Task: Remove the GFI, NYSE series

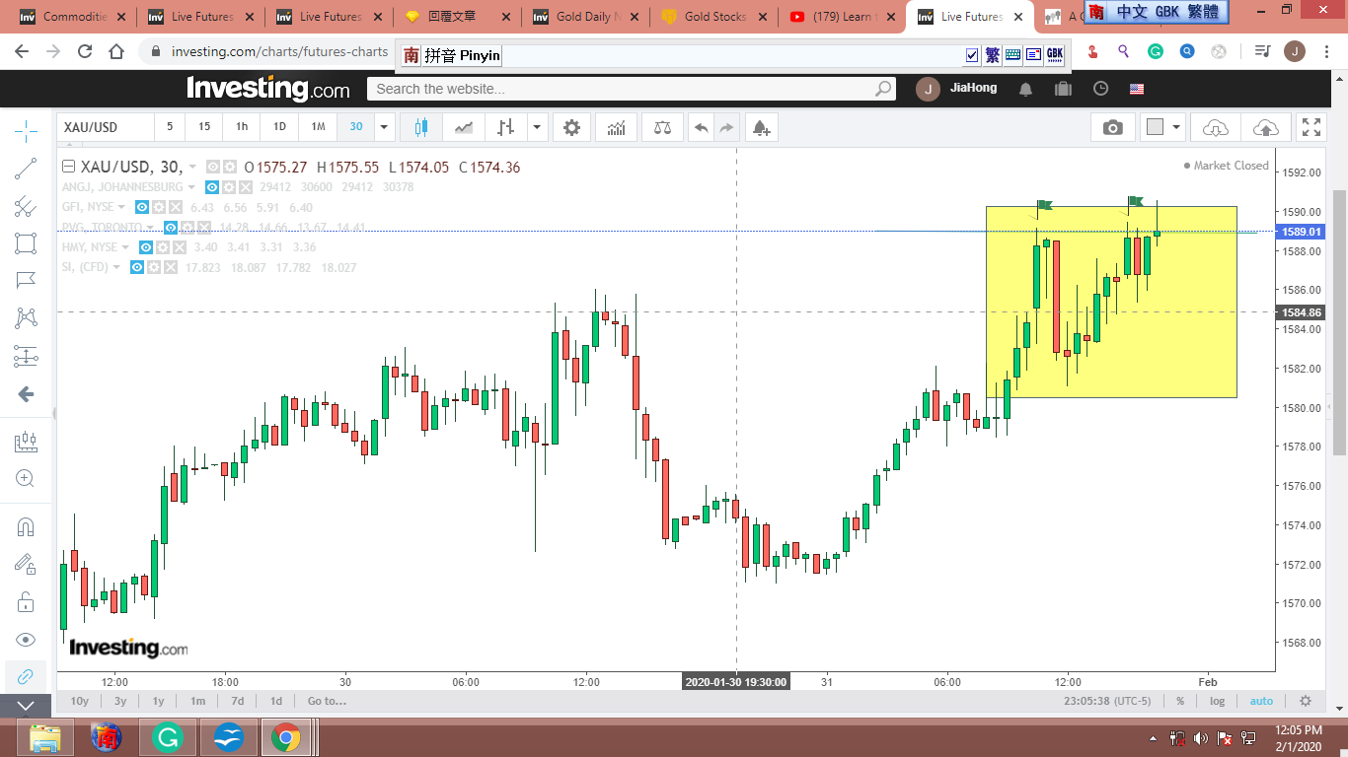Action: click(x=176, y=207)
